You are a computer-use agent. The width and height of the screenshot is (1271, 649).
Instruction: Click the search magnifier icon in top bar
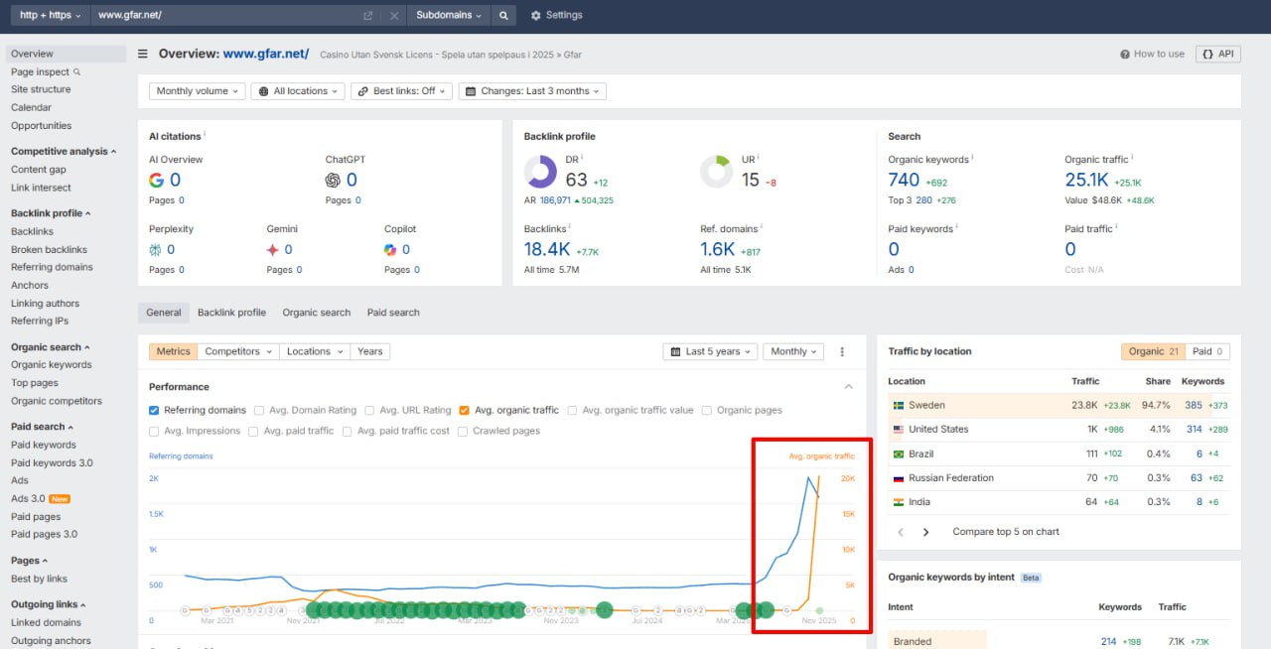click(503, 16)
